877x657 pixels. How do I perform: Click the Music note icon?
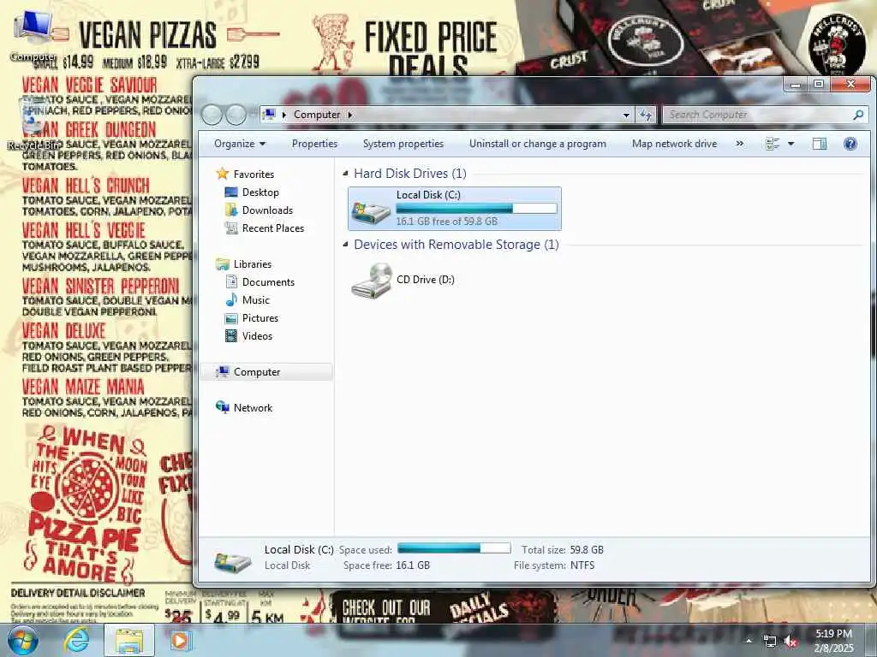tap(231, 300)
